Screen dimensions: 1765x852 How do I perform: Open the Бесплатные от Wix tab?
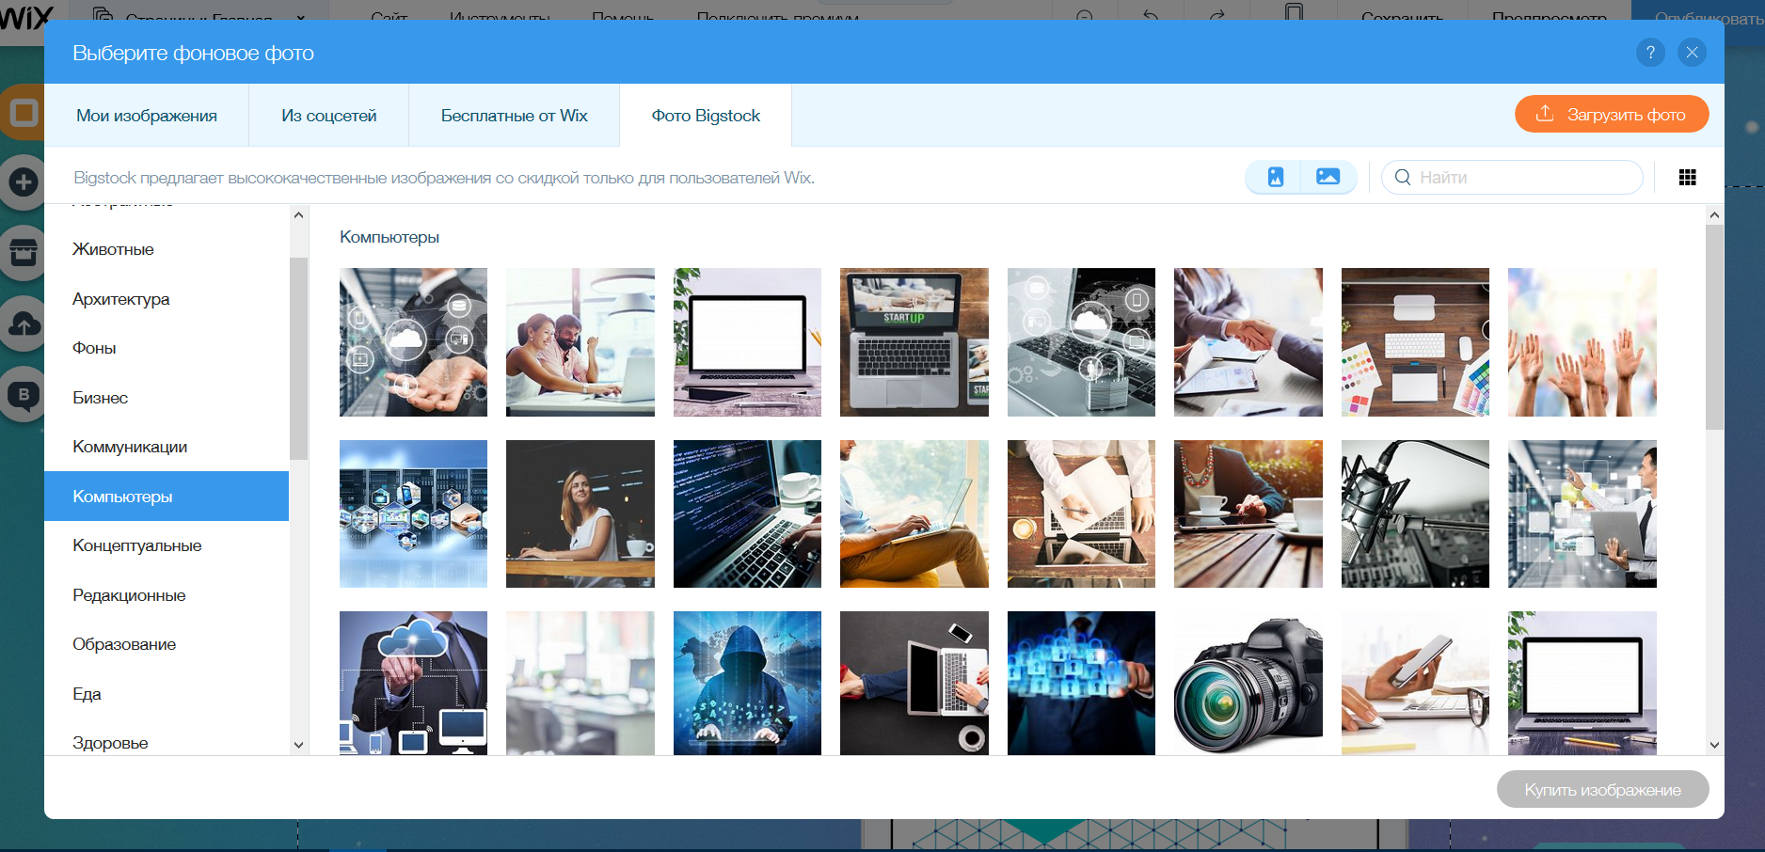515,116
